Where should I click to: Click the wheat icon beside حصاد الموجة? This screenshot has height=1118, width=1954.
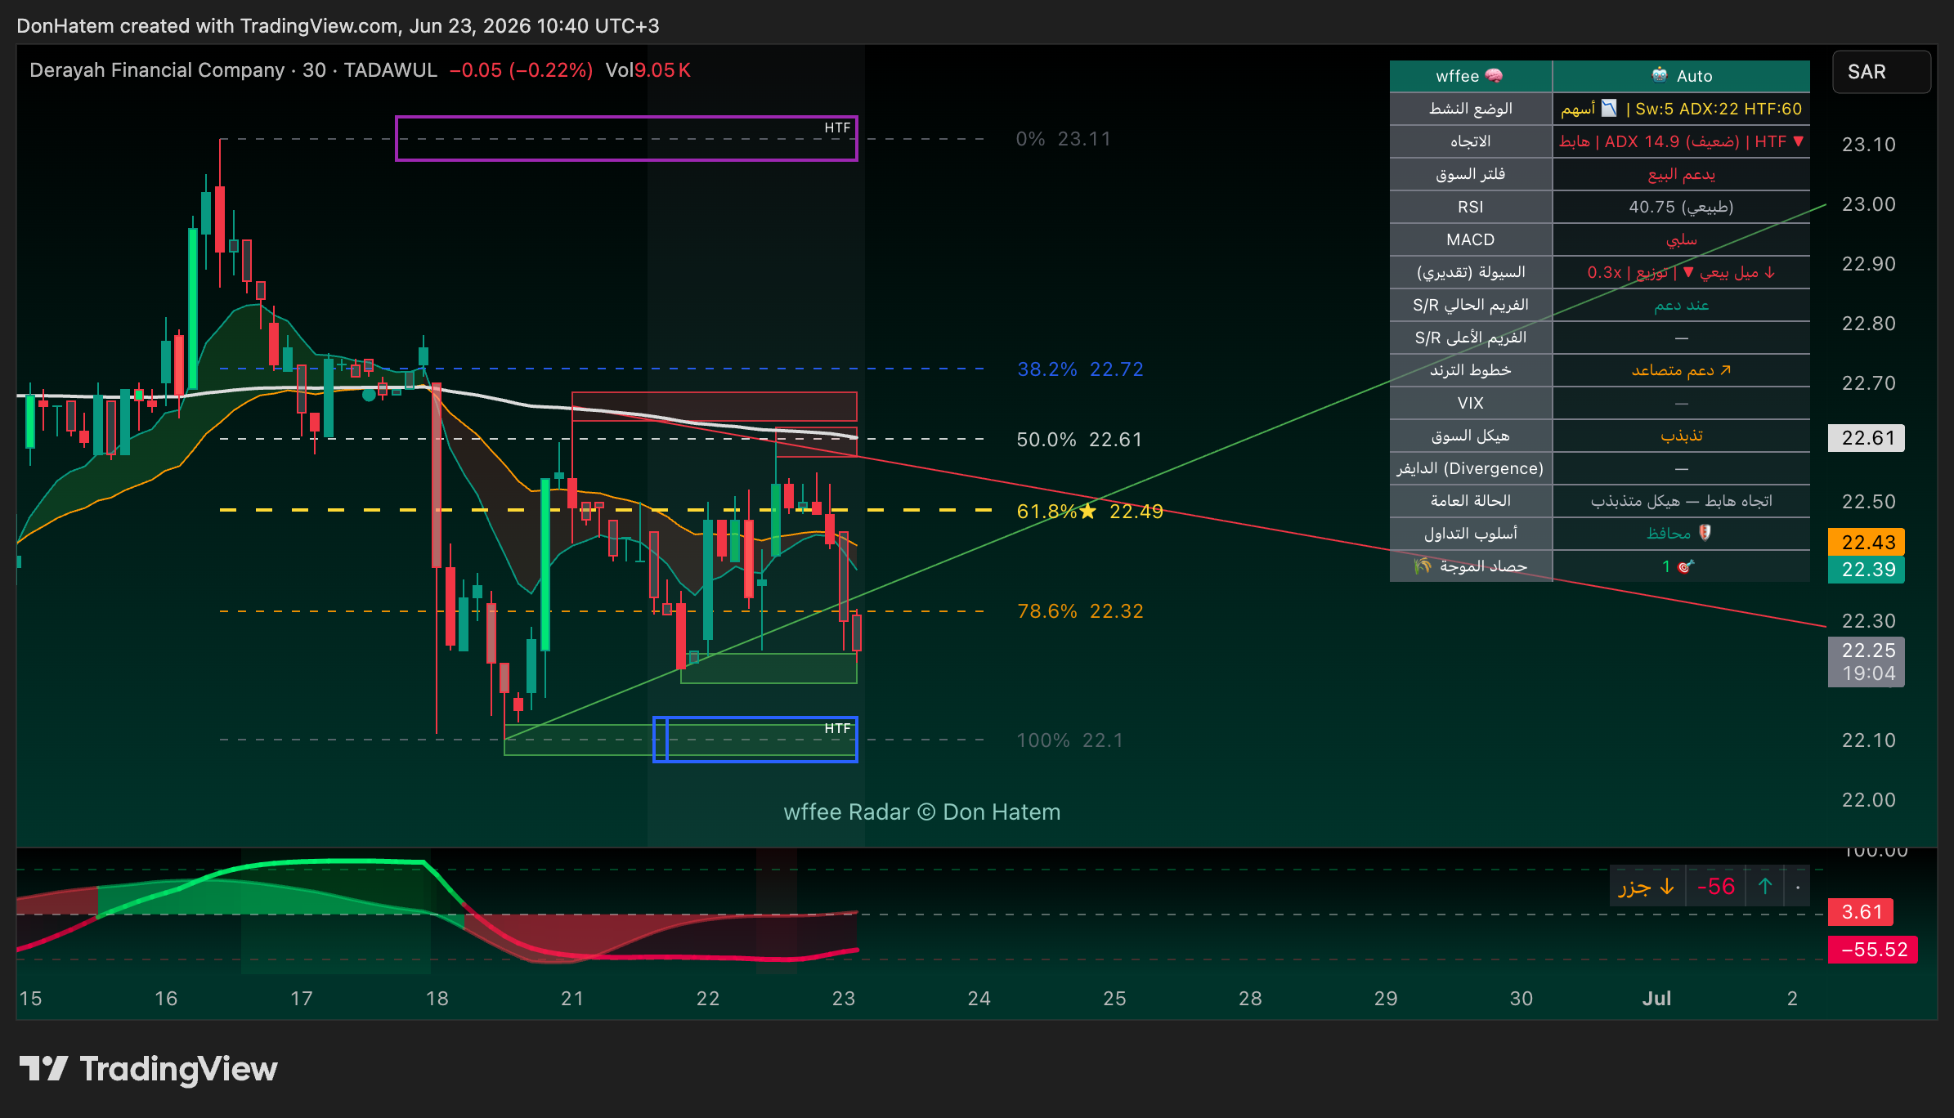point(1423,566)
